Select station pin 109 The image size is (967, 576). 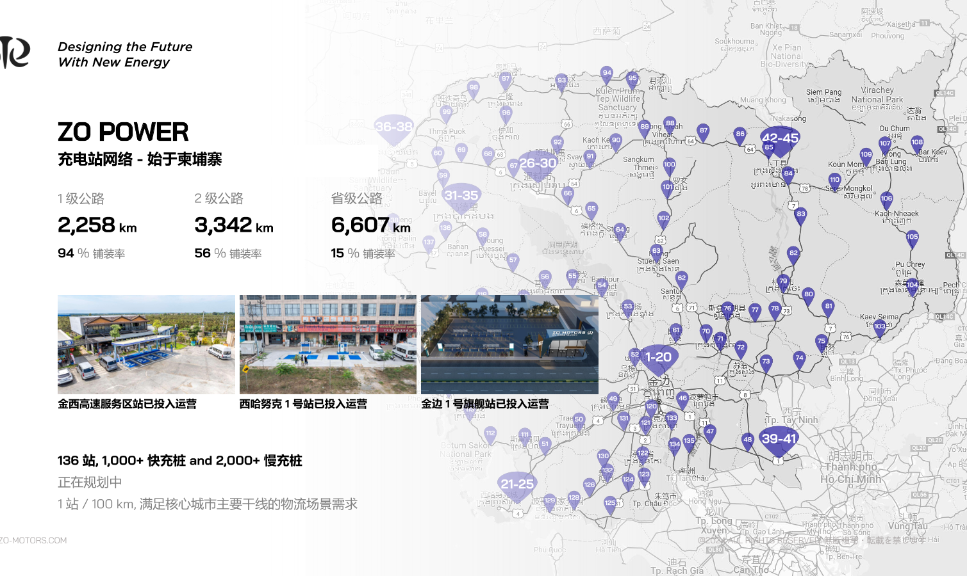pos(866,157)
